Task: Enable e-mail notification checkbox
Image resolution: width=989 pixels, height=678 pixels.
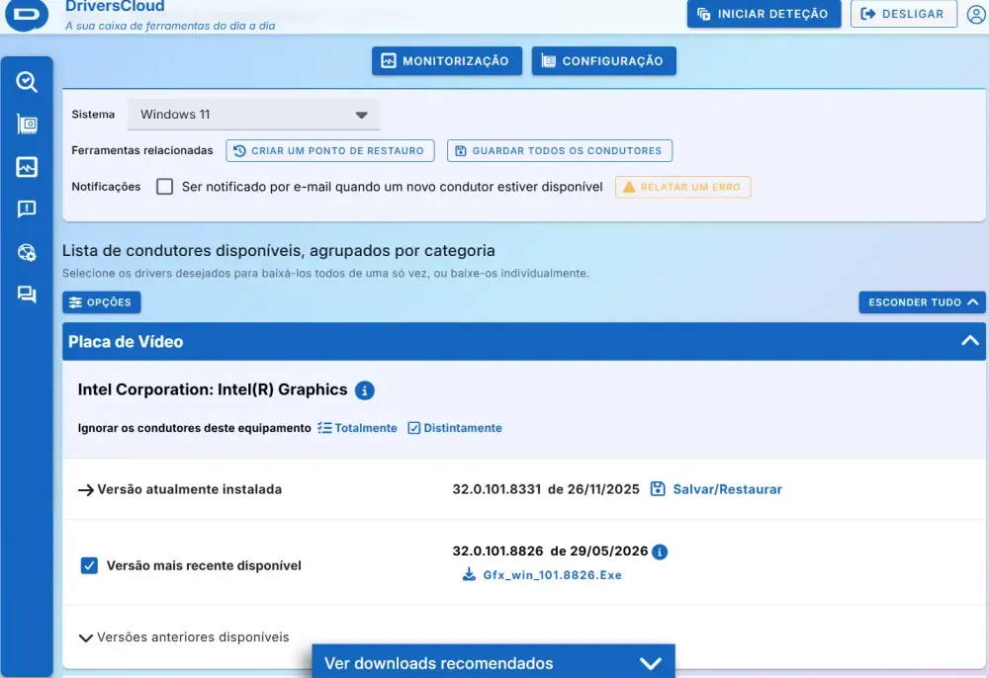Action: coord(164,187)
